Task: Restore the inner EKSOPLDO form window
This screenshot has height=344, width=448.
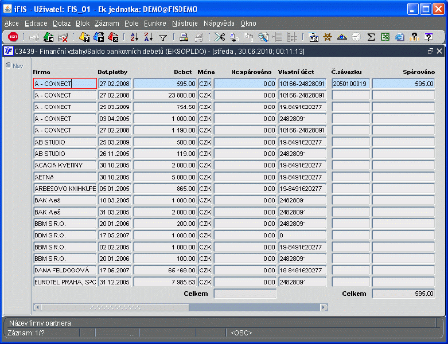Action: click(430, 51)
